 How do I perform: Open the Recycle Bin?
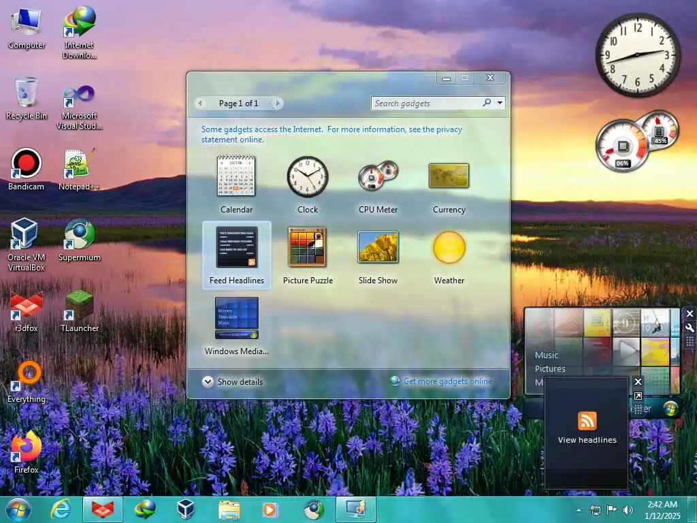coord(27,99)
